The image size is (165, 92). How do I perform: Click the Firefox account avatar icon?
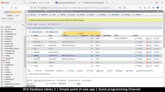[x=158, y=8]
